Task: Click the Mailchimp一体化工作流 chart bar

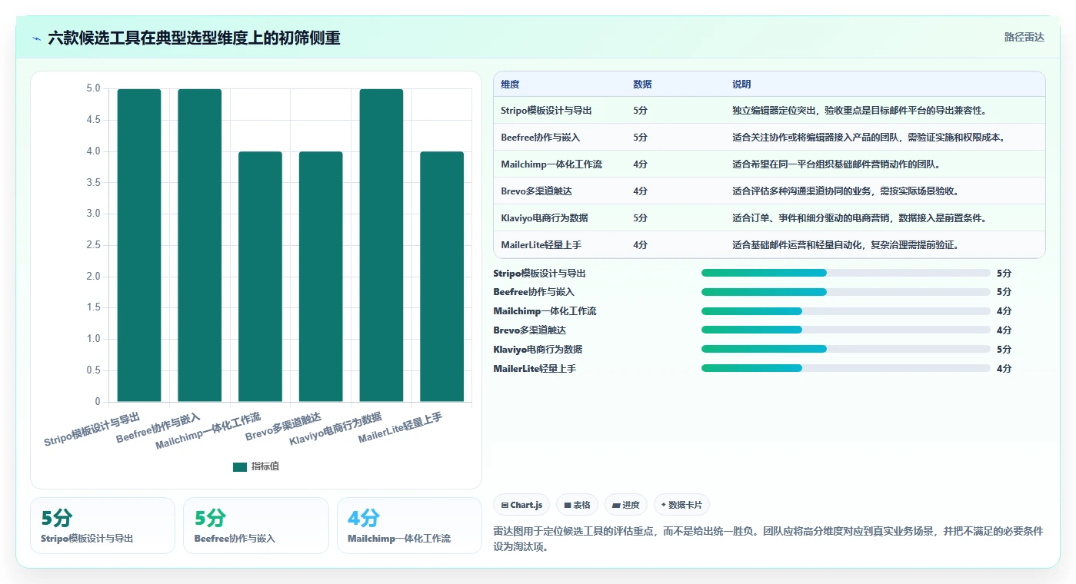Action: coord(260,277)
